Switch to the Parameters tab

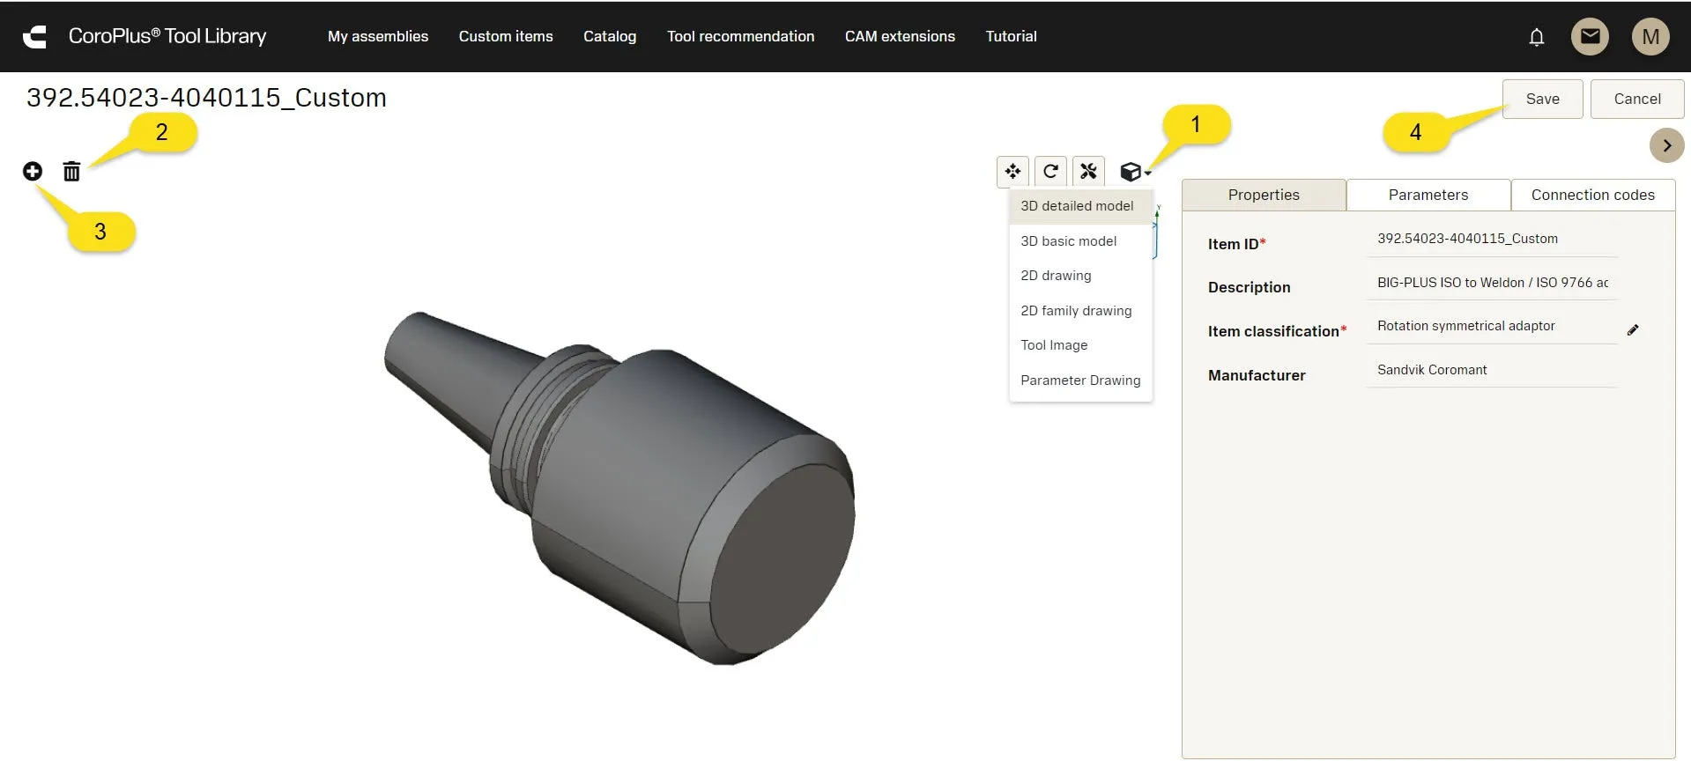pos(1428,195)
